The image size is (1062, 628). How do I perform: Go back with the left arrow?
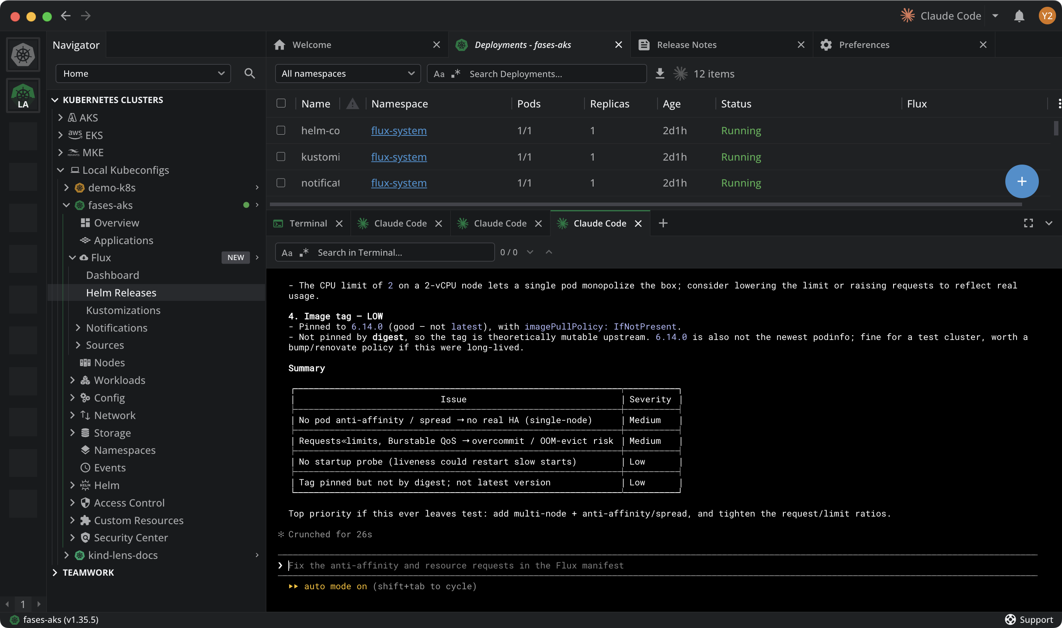point(65,16)
